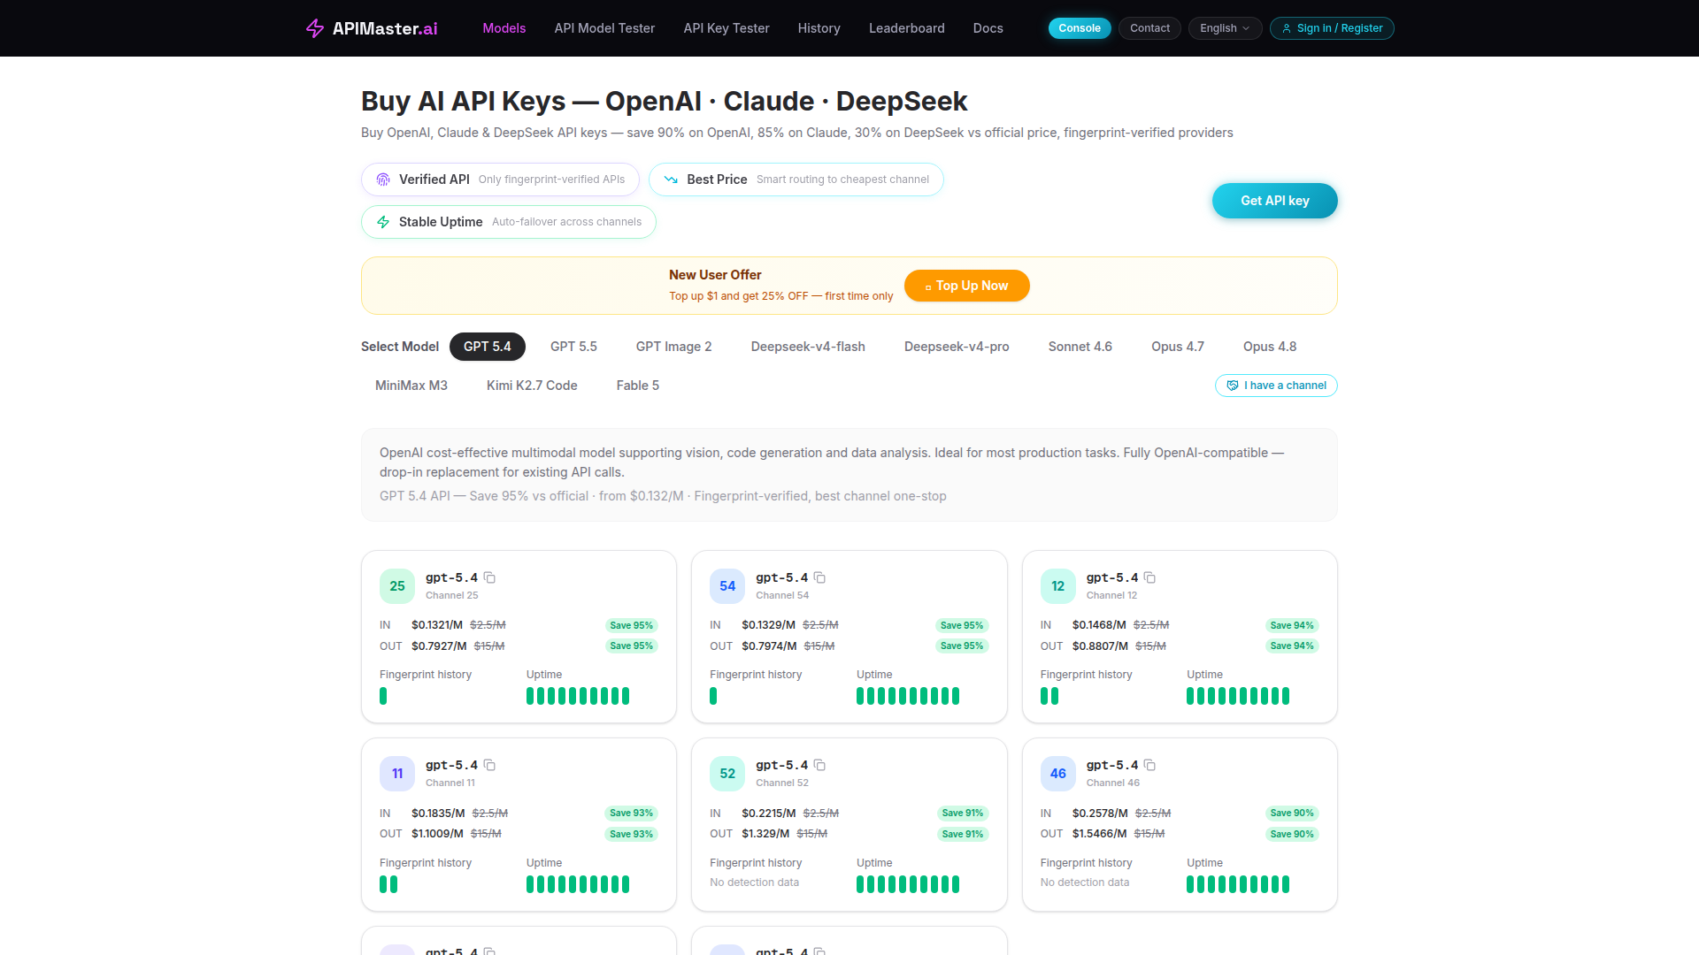Viewport: 1699px width, 955px height.
Task: Copy model name on Channel 46 card
Action: coord(1149,765)
